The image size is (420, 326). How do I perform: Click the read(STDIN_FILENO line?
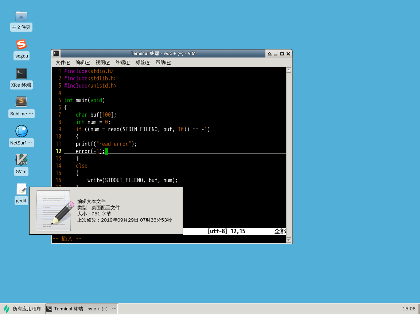pyautogui.click(x=143, y=129)
